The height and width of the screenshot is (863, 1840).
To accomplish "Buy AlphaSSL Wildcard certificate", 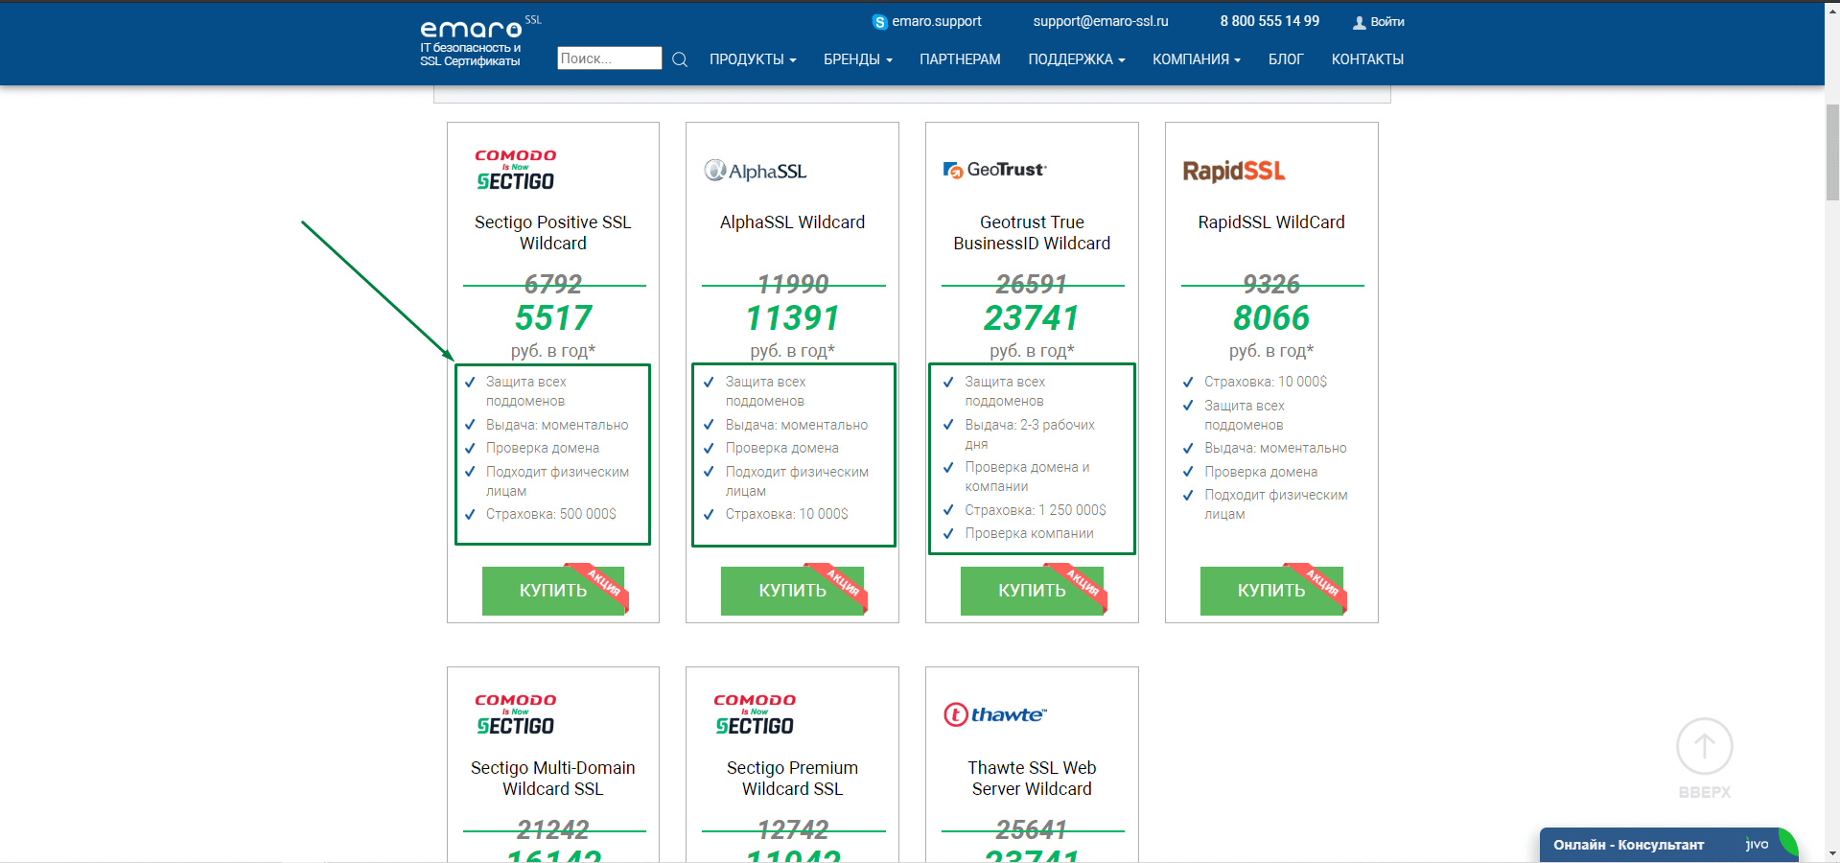I will [x=793, y=591].
